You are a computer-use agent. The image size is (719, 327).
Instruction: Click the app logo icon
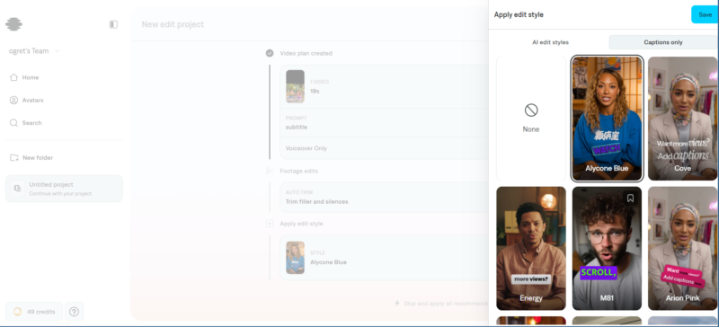pos(13,24)
